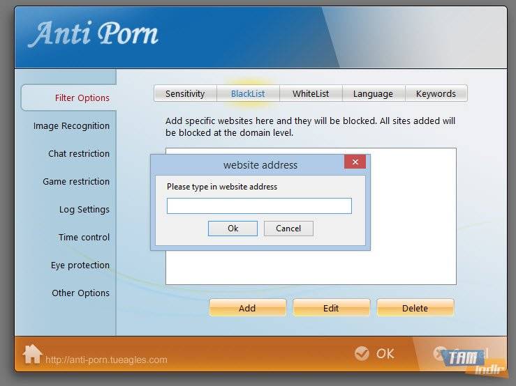Close the website address dialog

(x=355, y=162)
